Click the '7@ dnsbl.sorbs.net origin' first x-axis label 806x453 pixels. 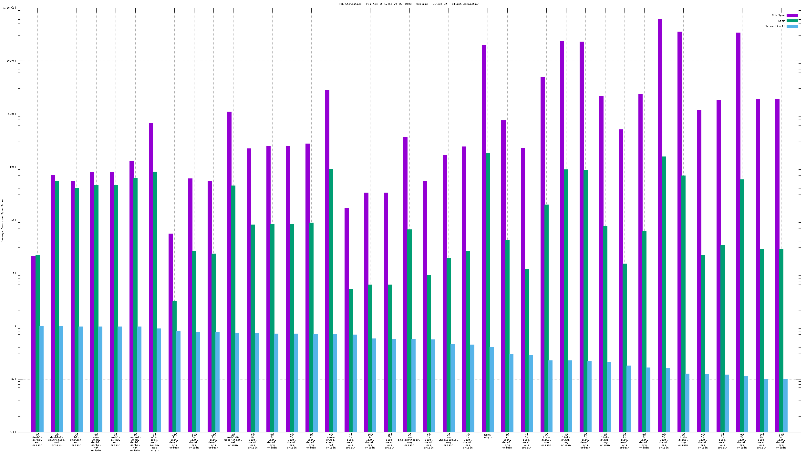click(37, 440)
